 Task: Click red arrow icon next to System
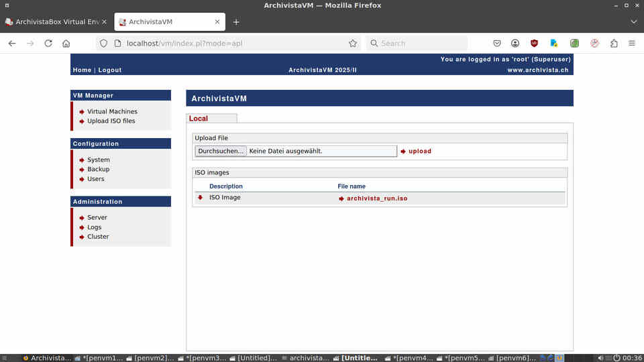click(82, 160)
